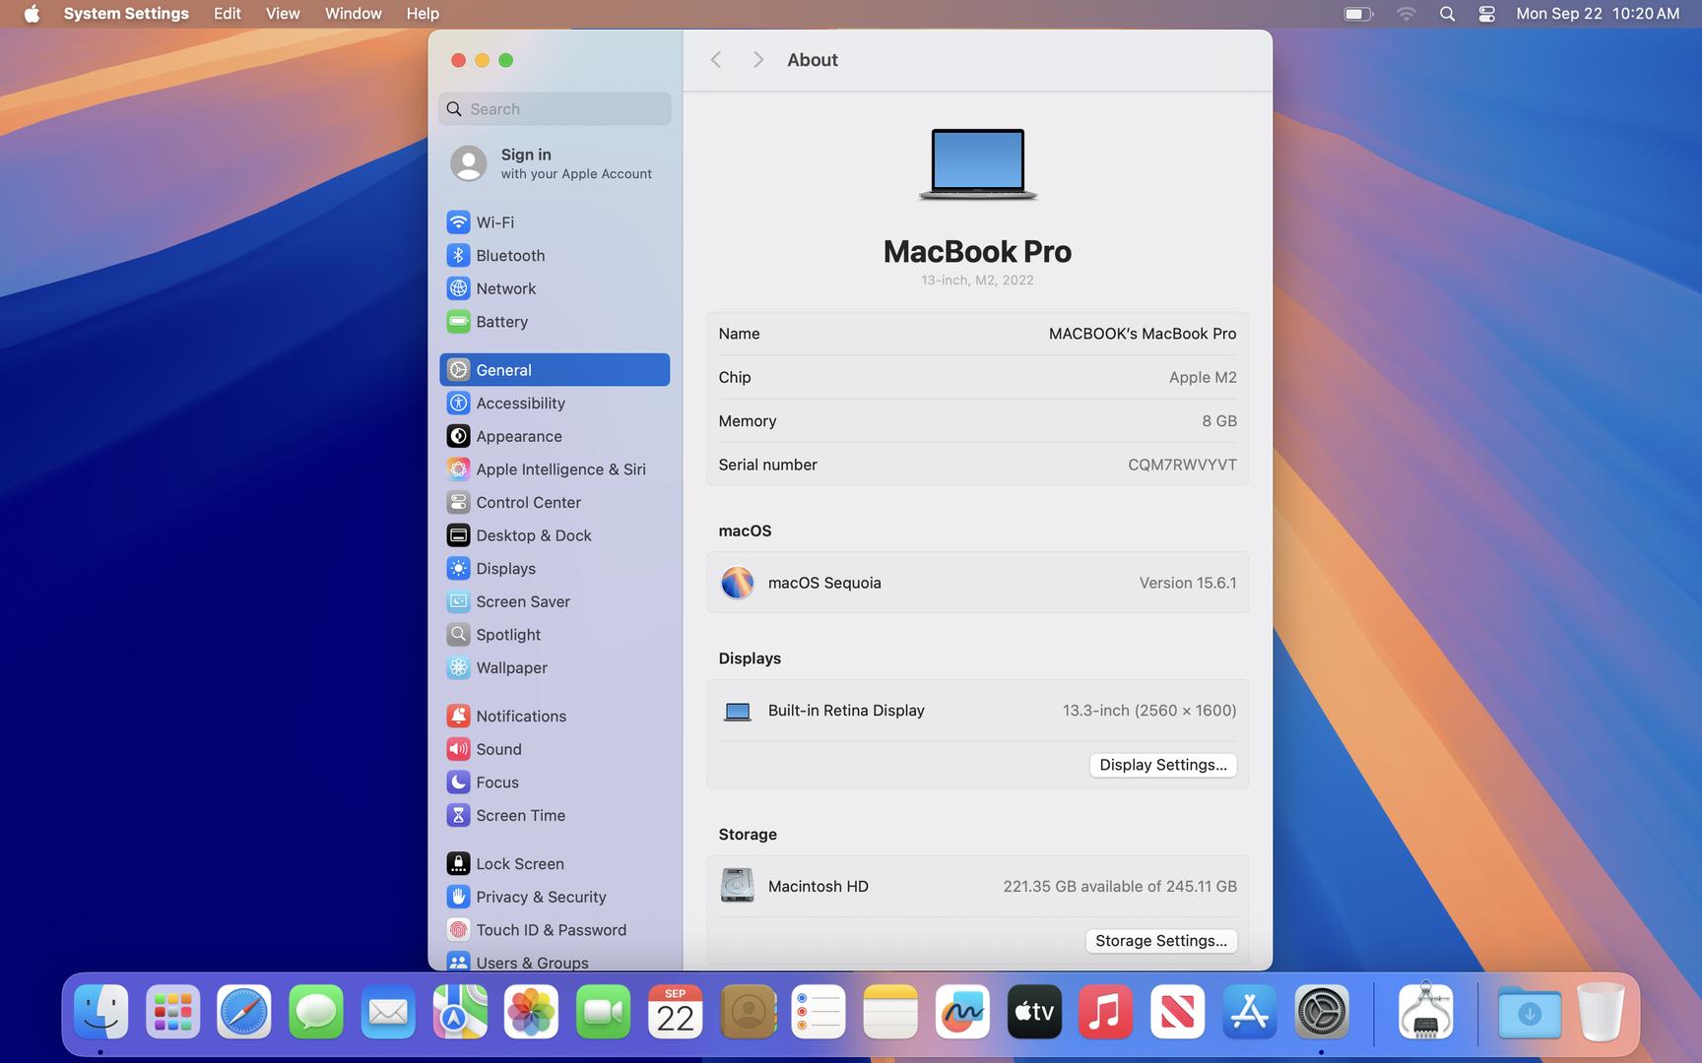Open Control Center in menu bar

[x=1487, y=14]
